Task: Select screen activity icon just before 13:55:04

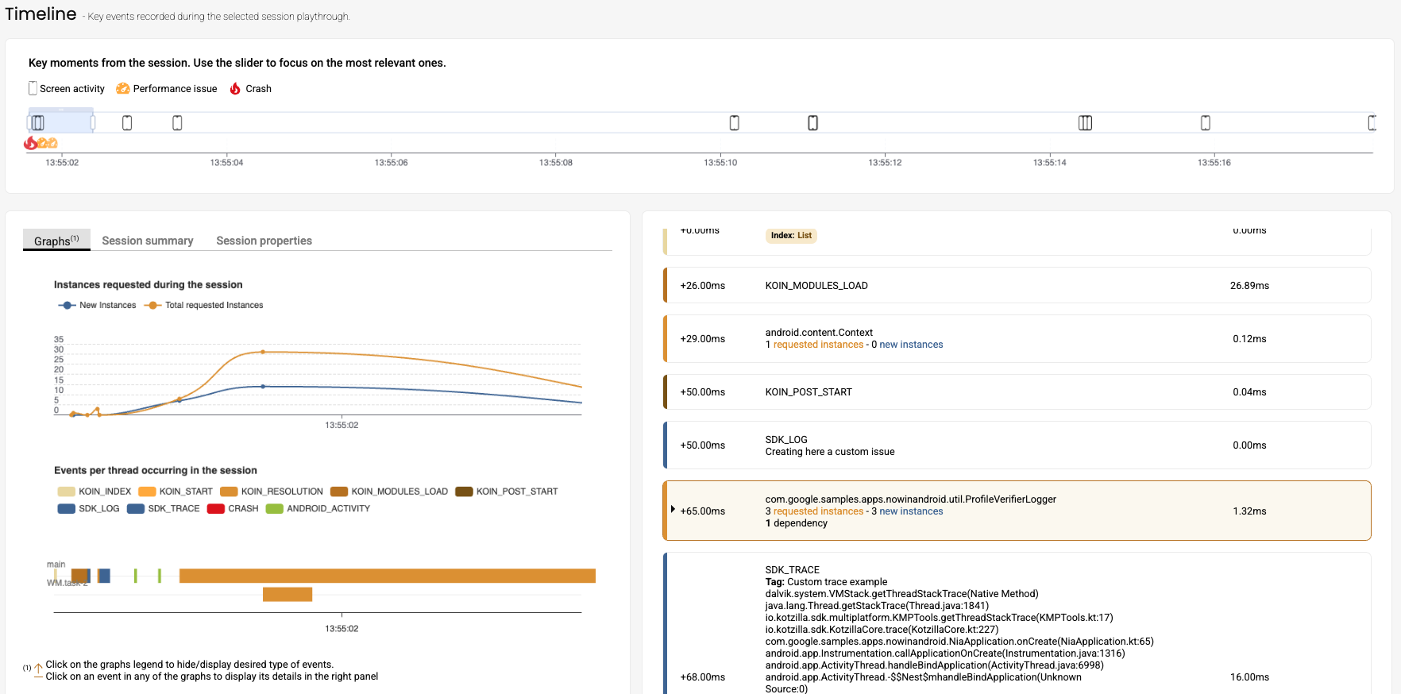Action: pyautogui.click(x=177, y=123)
